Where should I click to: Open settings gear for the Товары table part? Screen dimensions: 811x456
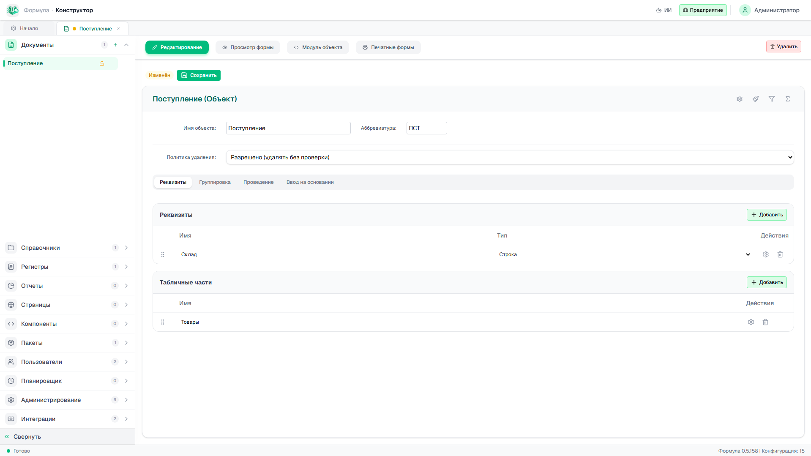[751, 322]
